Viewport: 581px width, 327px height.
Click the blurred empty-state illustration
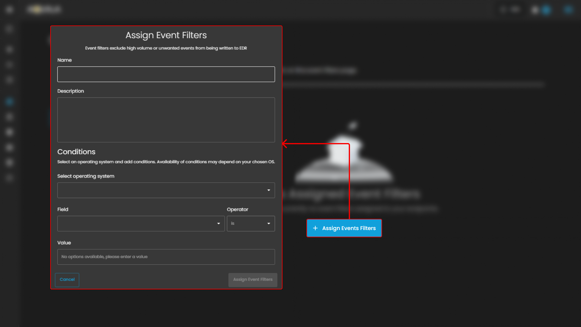344,155
